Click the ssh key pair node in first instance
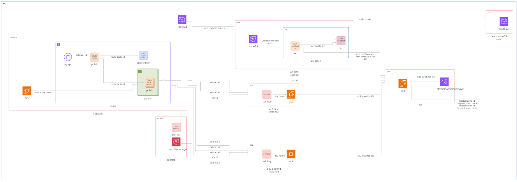Viewport: 517px width, 182px height. [267, 94]
